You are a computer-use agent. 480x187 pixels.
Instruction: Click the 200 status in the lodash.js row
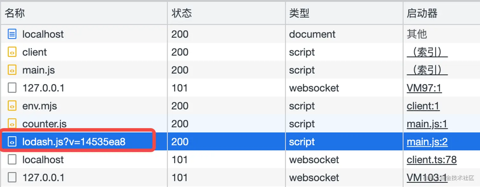click(180, 142)
